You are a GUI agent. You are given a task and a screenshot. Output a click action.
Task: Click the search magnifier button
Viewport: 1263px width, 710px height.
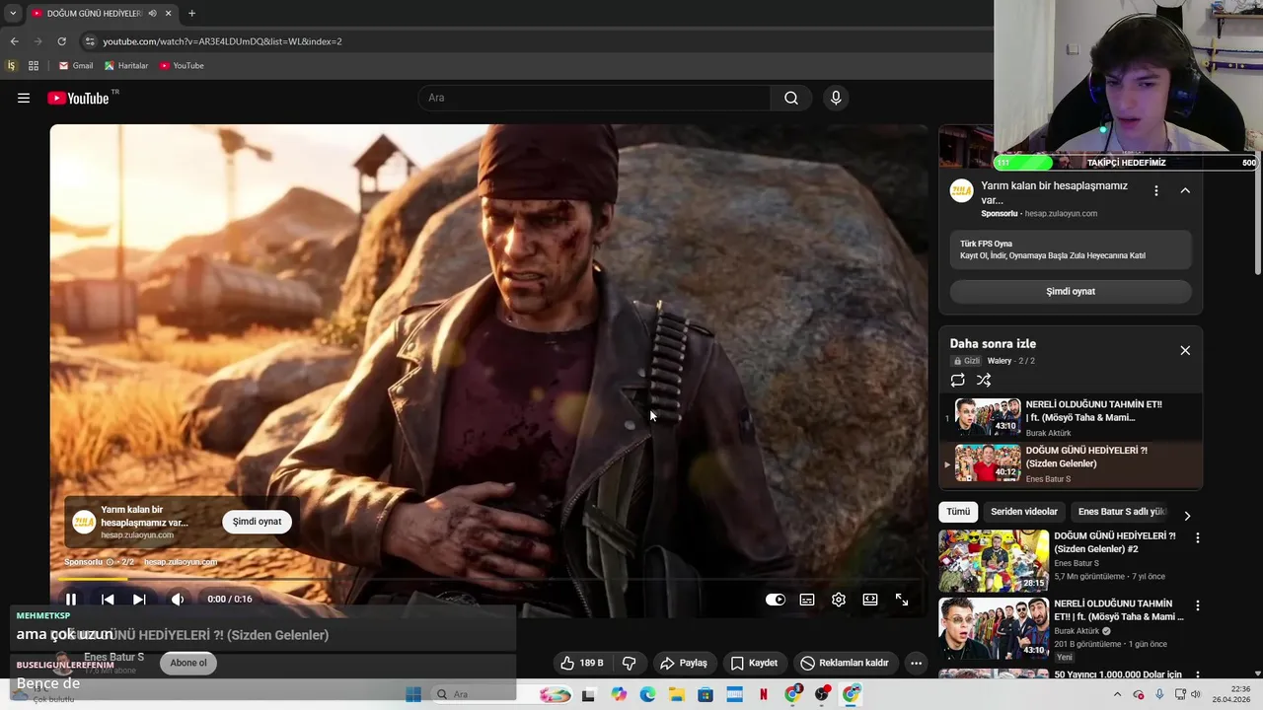pyautogui.click(x=791, y=98)
